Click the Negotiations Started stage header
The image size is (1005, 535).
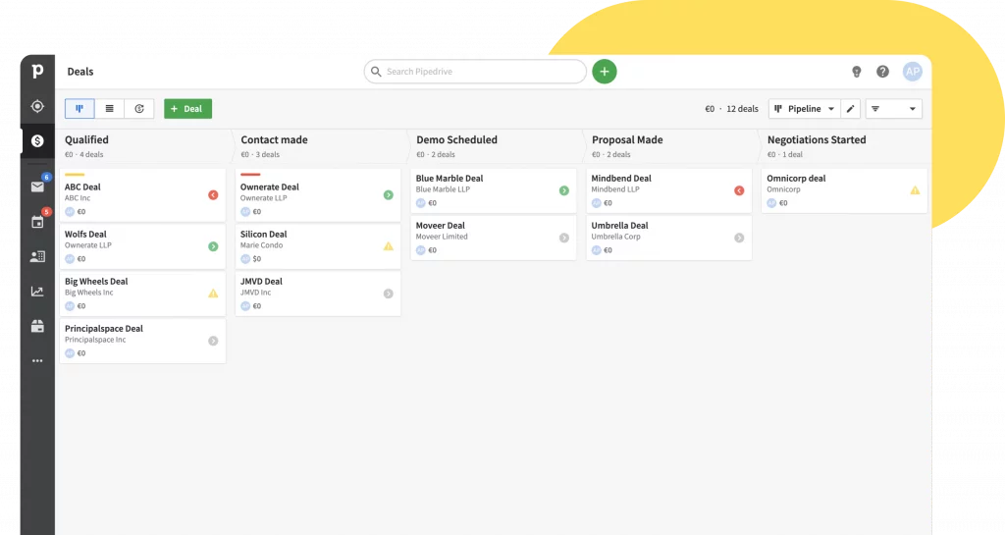pos(817,139)
